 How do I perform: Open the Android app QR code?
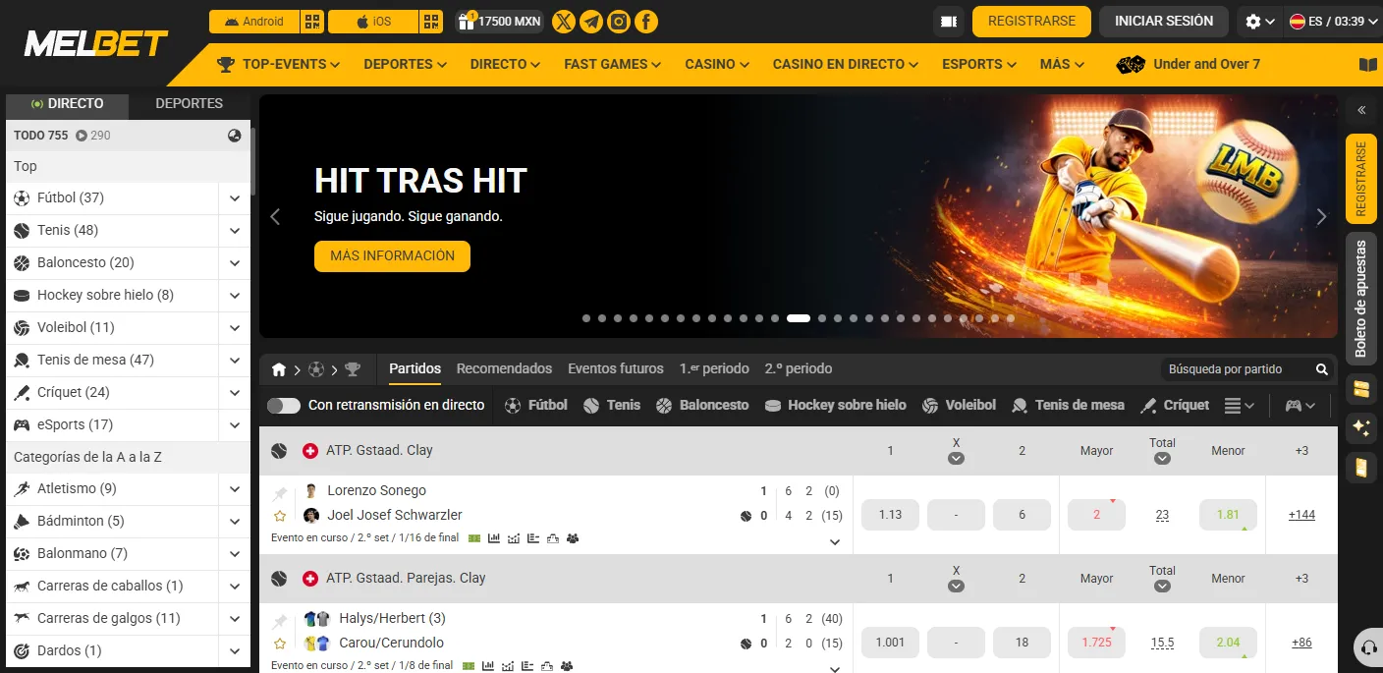click(312, 21)
